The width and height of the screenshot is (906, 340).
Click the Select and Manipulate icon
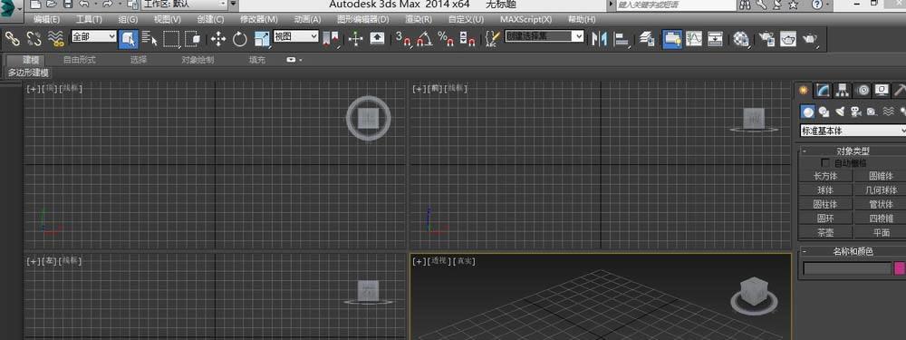coord(355,39)
